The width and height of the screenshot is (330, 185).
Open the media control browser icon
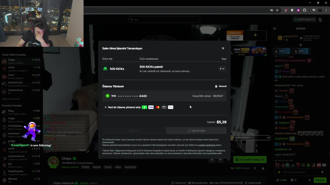tap(314, 10)
